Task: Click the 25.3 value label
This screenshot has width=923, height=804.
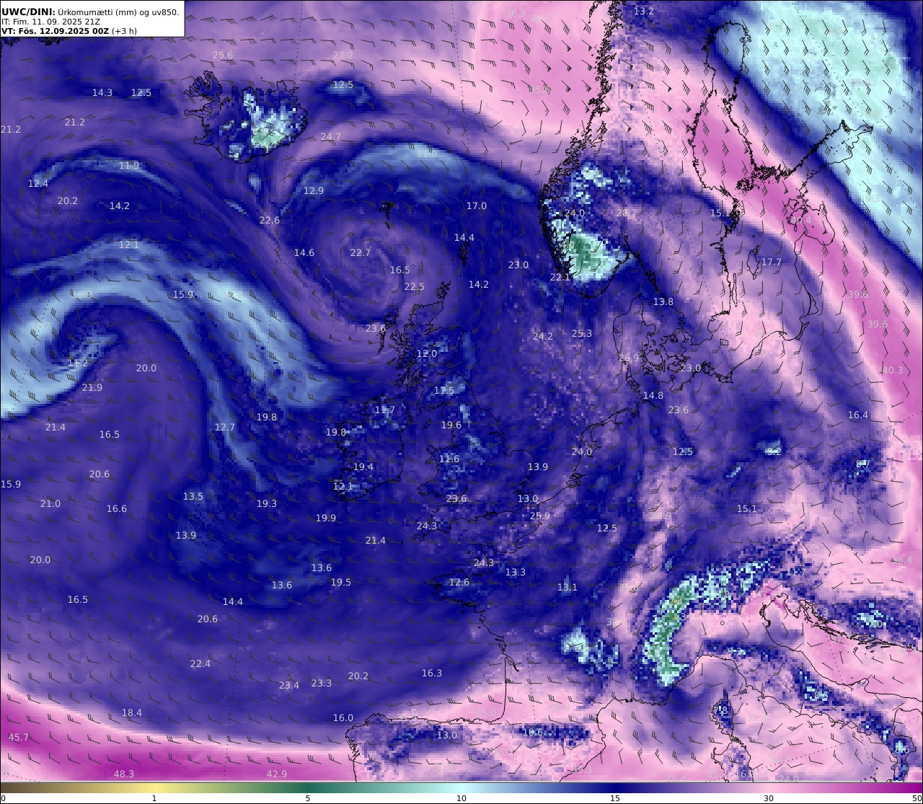Action: click(x=582, y=334)
